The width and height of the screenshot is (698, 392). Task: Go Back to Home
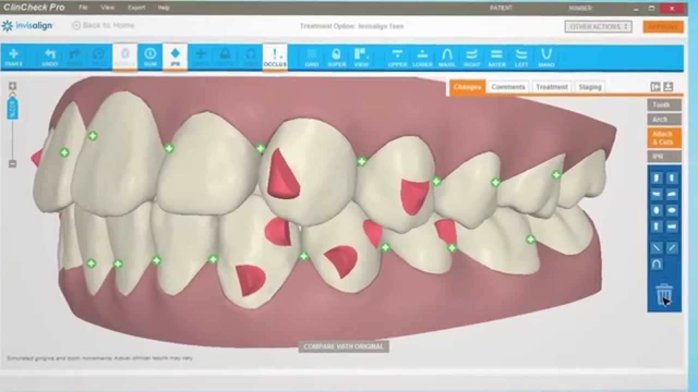point(104,26)
